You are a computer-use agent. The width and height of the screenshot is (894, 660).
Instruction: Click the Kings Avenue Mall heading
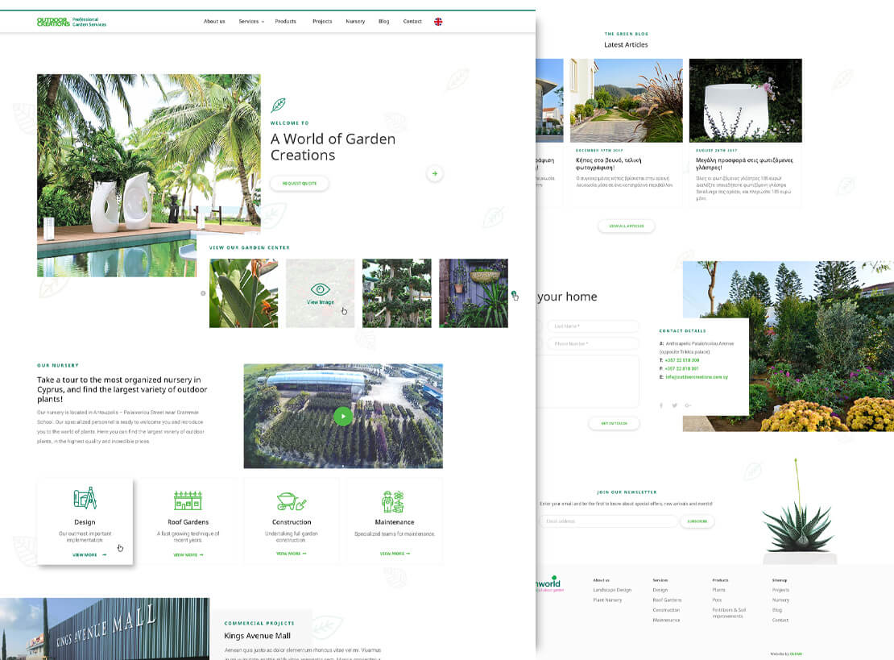(257, 636)
